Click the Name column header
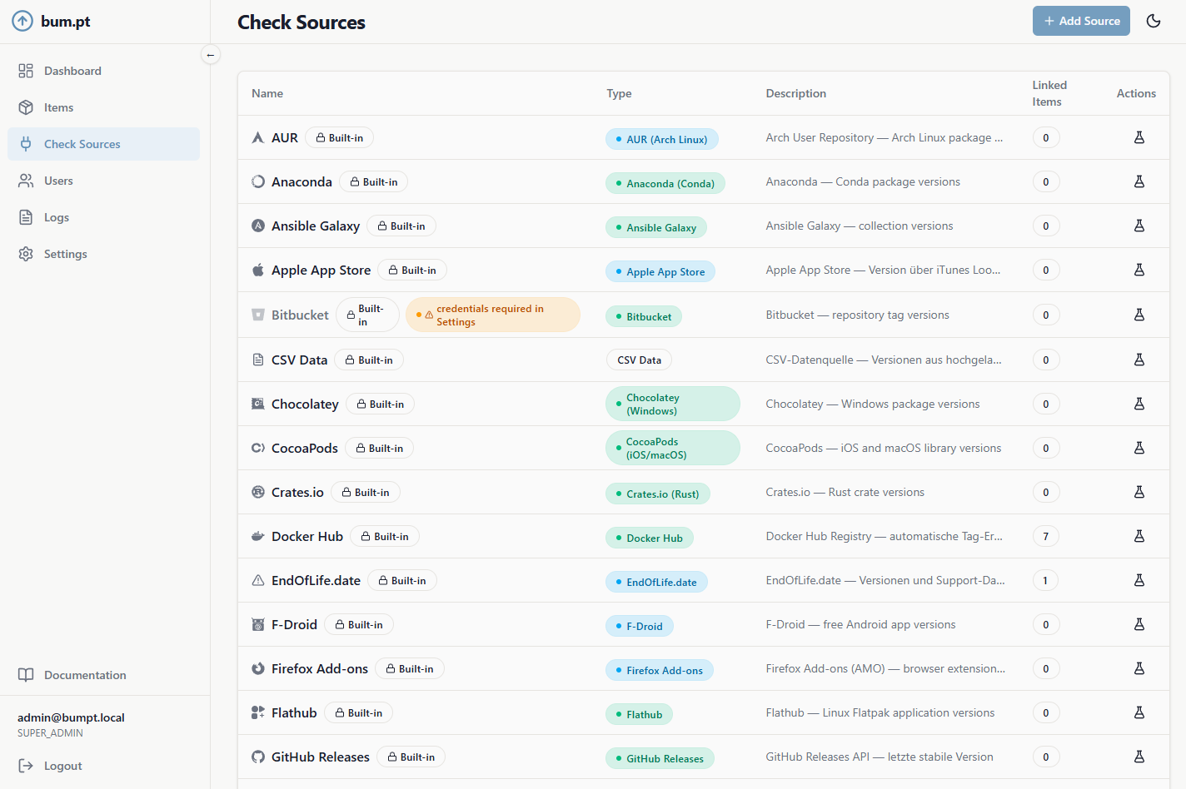 [267, 93]
